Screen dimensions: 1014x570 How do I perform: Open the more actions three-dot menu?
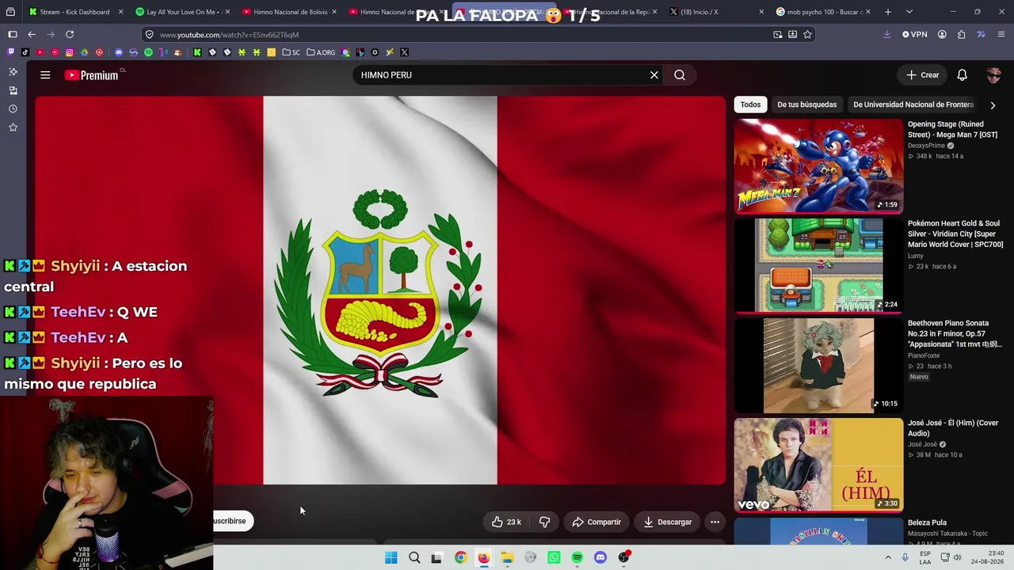pos(715,522)
